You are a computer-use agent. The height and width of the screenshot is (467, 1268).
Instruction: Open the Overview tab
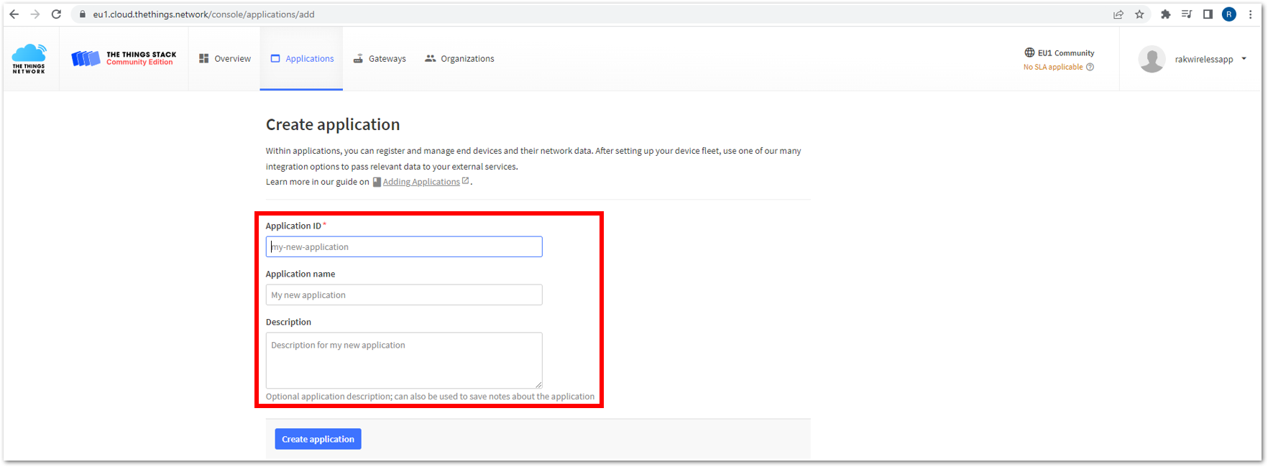point(225,59)
